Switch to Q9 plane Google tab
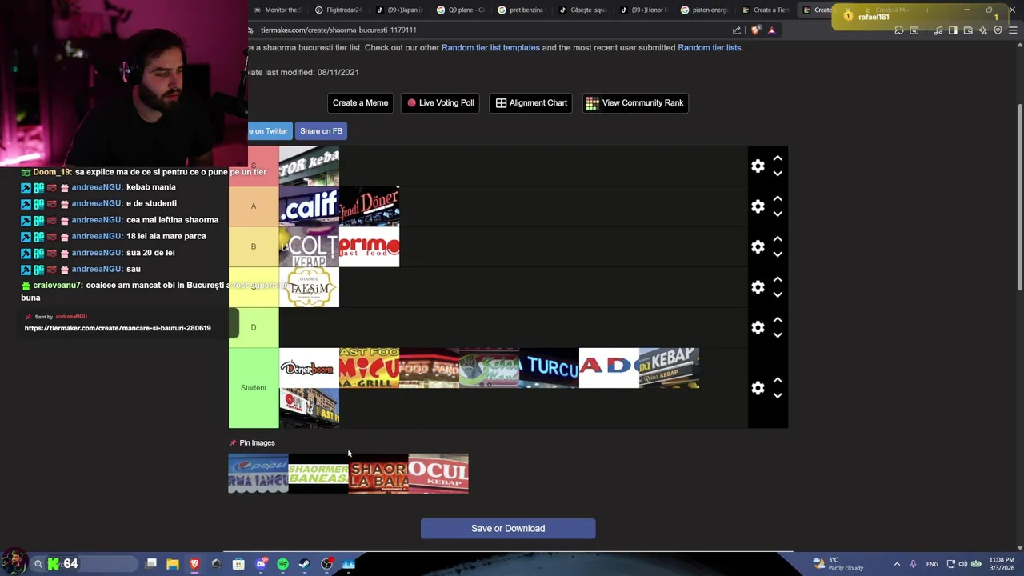Viewport: 1024px width, 576px height. click(x=461, y=10)
